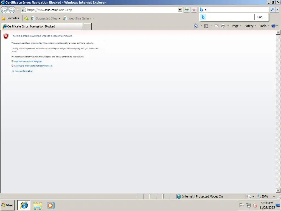Launch Windows Media Player from taskbar

pyautogui.click(x=51, y=206)
